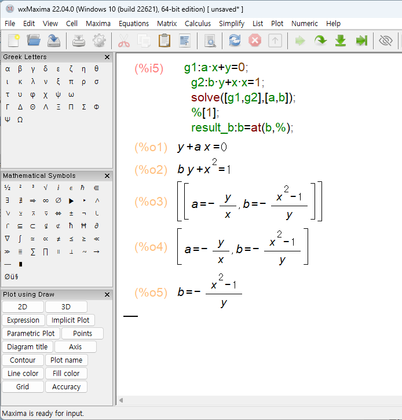
Task: Insert Greek letter theta
Action: [96, 69]
